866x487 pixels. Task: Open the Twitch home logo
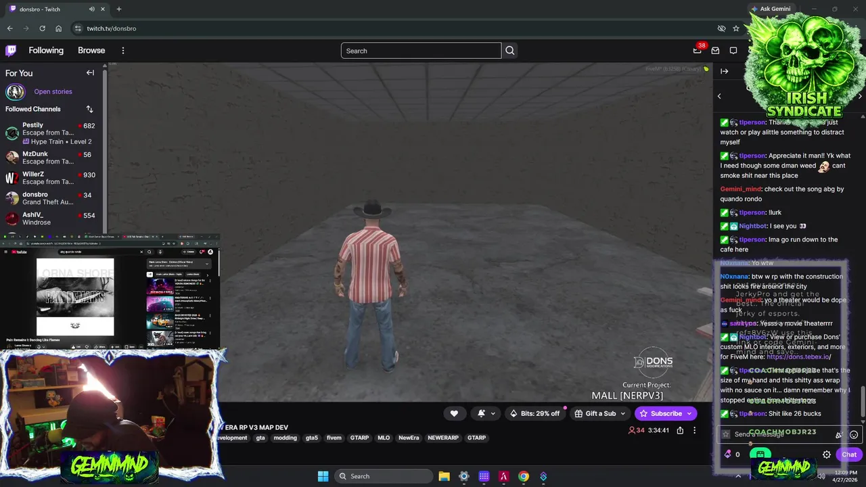[11, 51]
